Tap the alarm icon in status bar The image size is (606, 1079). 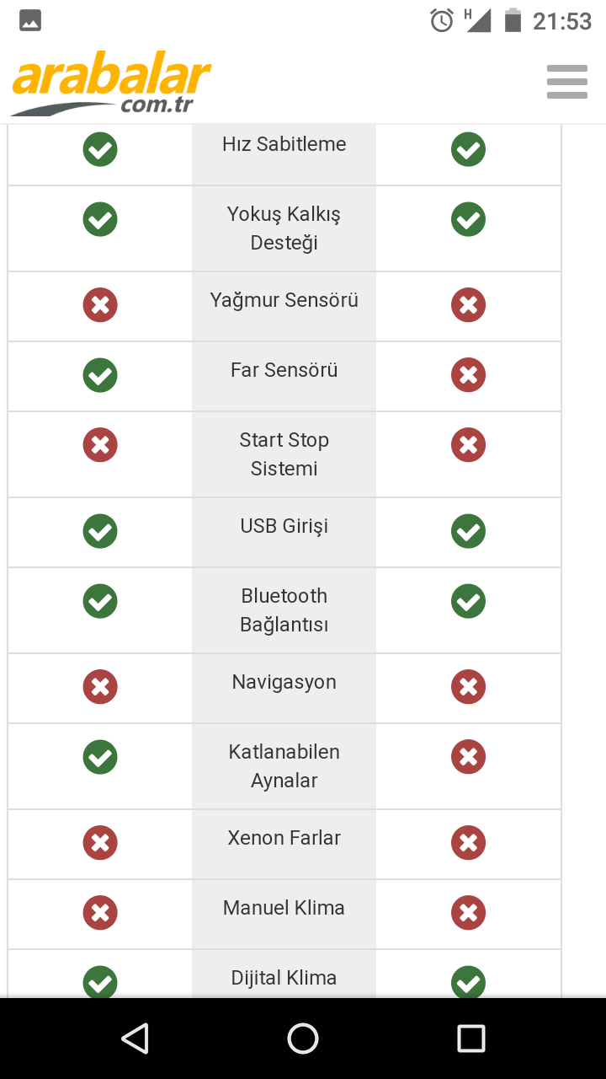pyautogui.click(x=442, y=20)
